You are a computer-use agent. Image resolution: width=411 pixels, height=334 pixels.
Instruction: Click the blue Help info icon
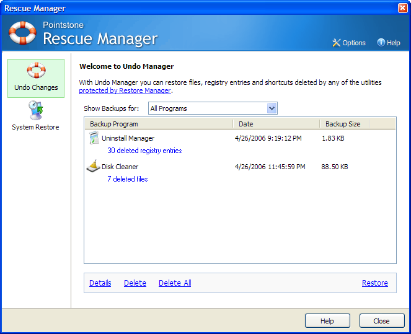pyautogui.click(x=381, y=42)
